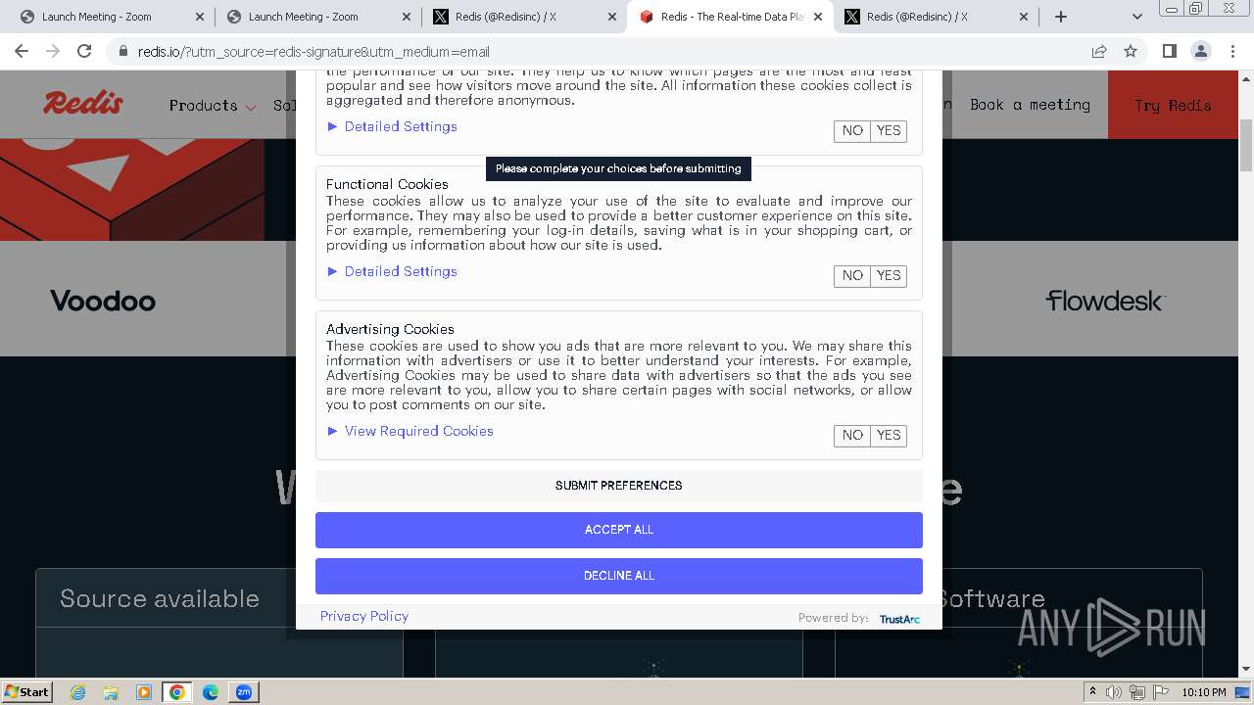This screenshot has width=1254, height=705.
Task: Select YES for performance cookies
Action: 889,131
